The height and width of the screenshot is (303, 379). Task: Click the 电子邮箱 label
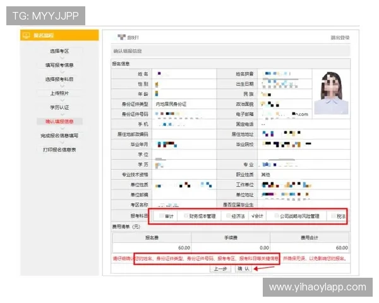(x=244, y=114)
